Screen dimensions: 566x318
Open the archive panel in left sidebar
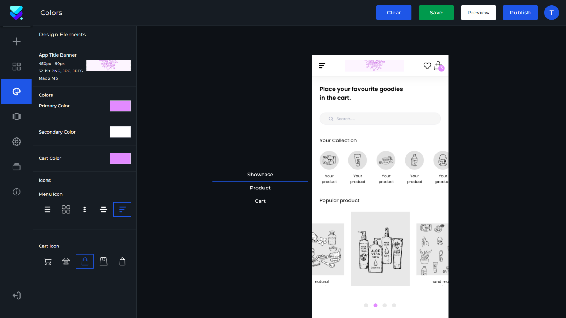click(x=16, y=166)
